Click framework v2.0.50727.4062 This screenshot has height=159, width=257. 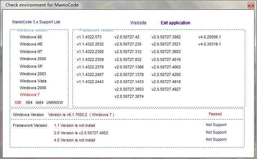tap(166, 67)
